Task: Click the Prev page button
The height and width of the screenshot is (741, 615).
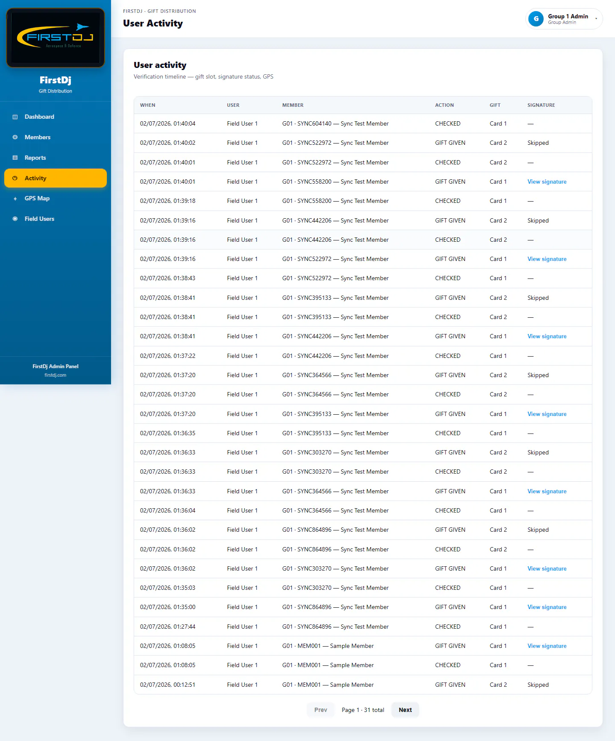Action: click(321, 710)
